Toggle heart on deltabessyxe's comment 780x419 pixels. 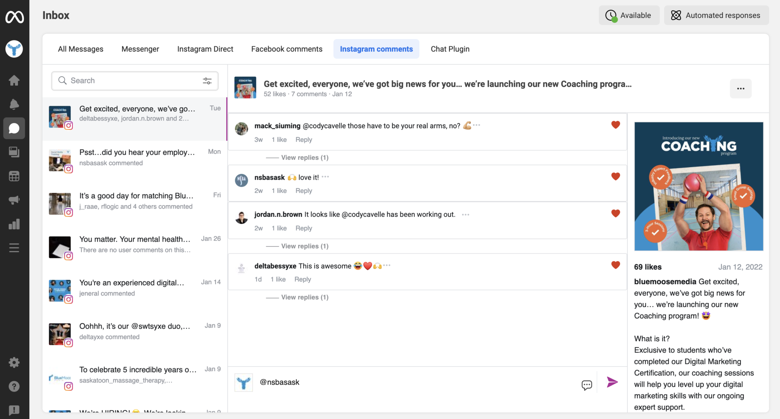(x=615, y=265)
